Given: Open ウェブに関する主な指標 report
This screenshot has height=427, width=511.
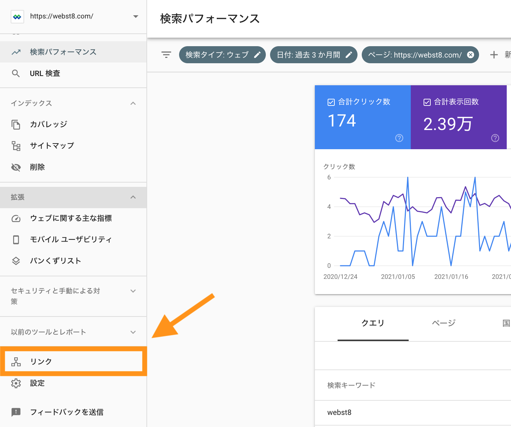Looking at the screenshot, I should (71, 218).
